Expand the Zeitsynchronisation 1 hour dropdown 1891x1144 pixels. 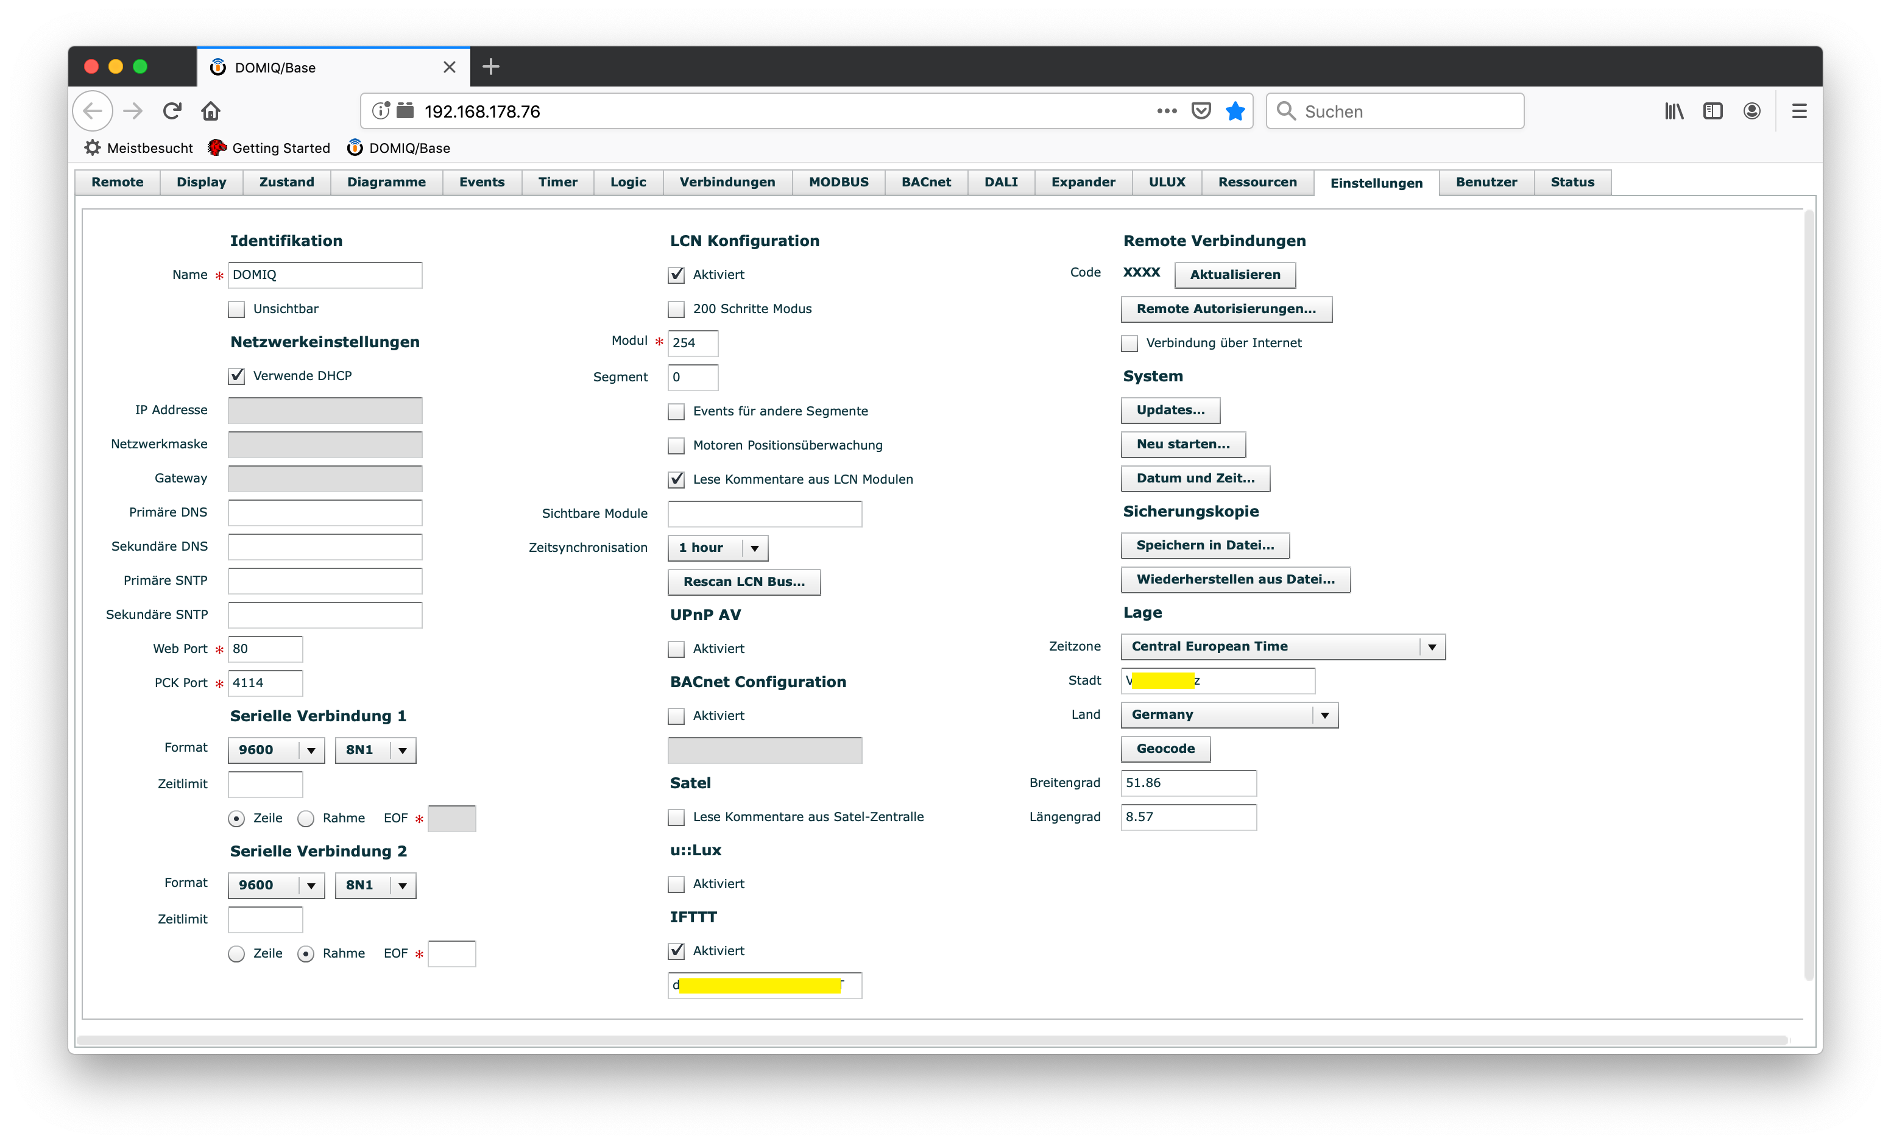pyautogui.click(x=718, y=548)
